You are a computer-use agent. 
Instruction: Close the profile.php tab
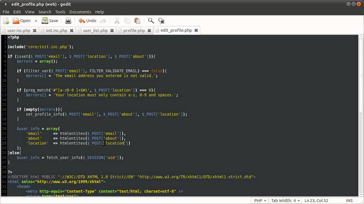149,31
